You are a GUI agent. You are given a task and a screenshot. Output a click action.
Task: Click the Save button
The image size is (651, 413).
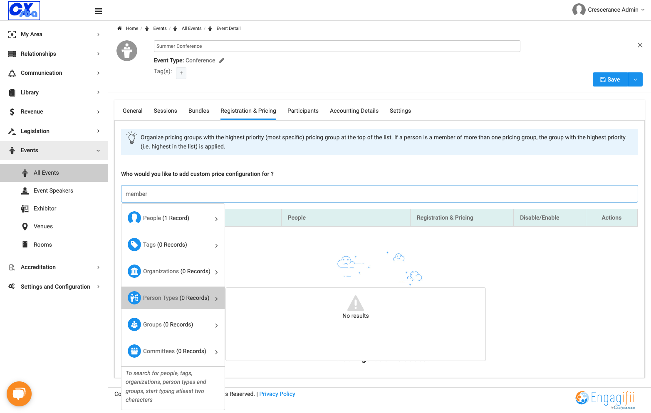coord(610,79)
